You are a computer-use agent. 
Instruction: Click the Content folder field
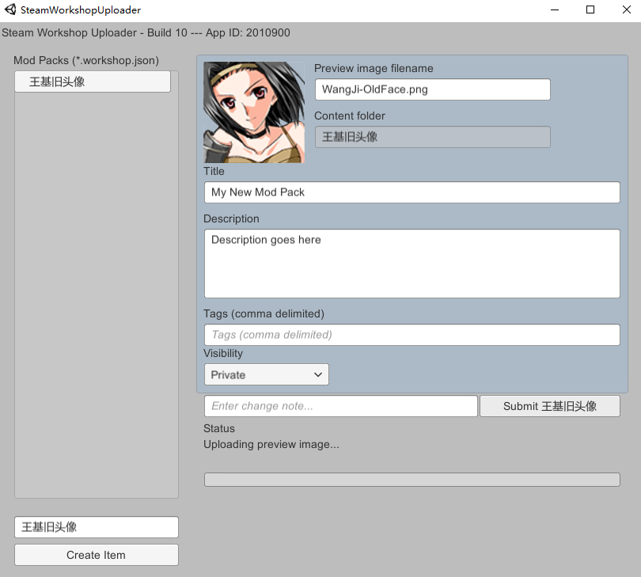(x=433, y=137)
